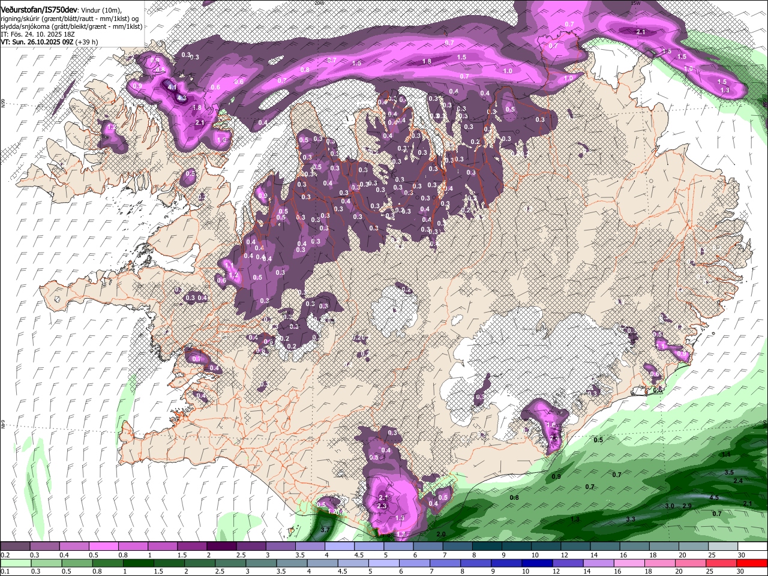
Task: Pick top-row teal swatch between 8 and 9
Action: point(487,546)
